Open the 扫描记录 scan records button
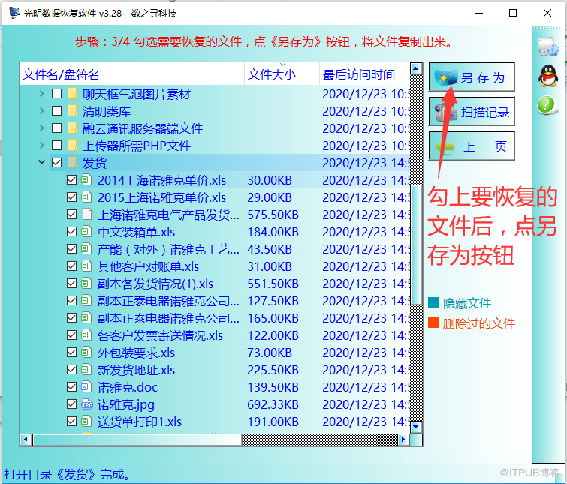Viewport: 567px width, 484px height. (472, 112)
